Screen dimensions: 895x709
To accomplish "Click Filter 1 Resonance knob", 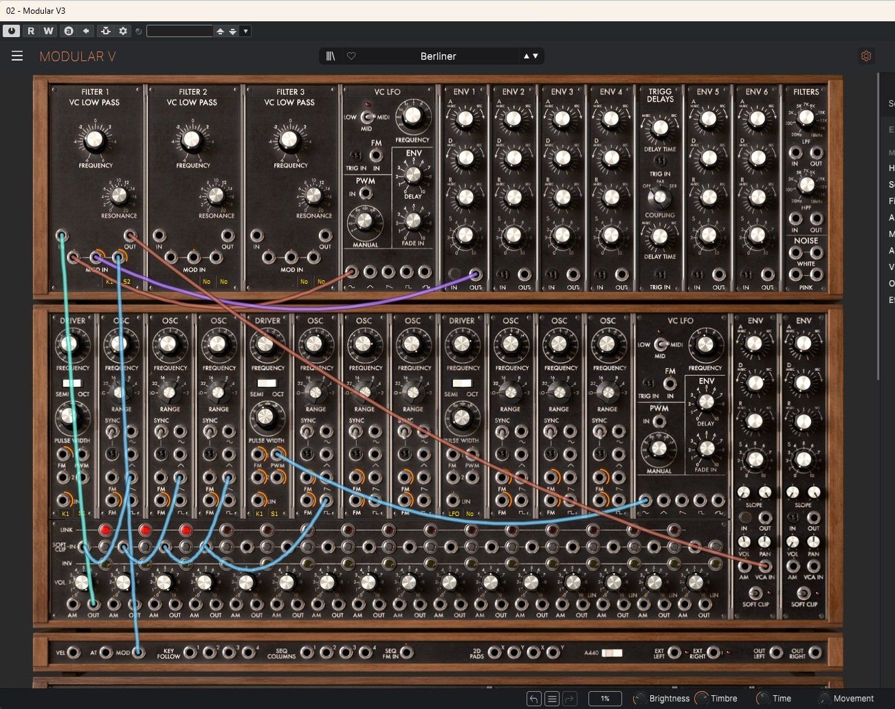I will [x=119, y=196].
